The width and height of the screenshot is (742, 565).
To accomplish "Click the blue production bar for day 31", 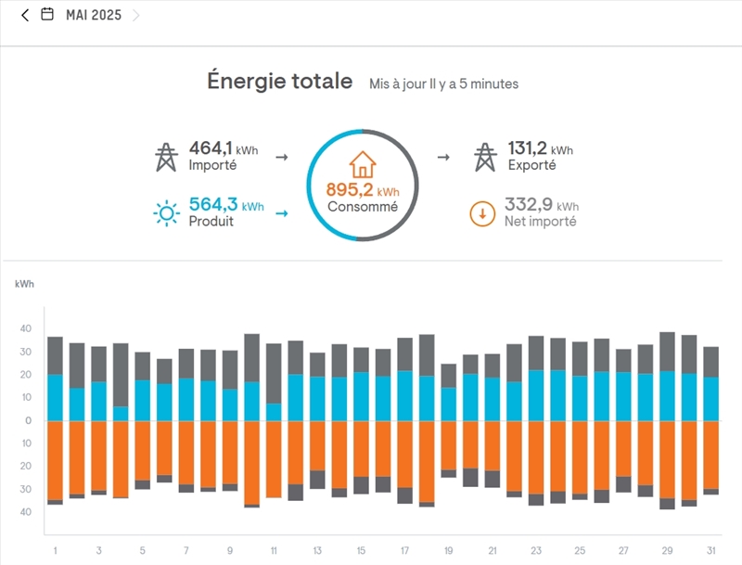I will point(710,399).
